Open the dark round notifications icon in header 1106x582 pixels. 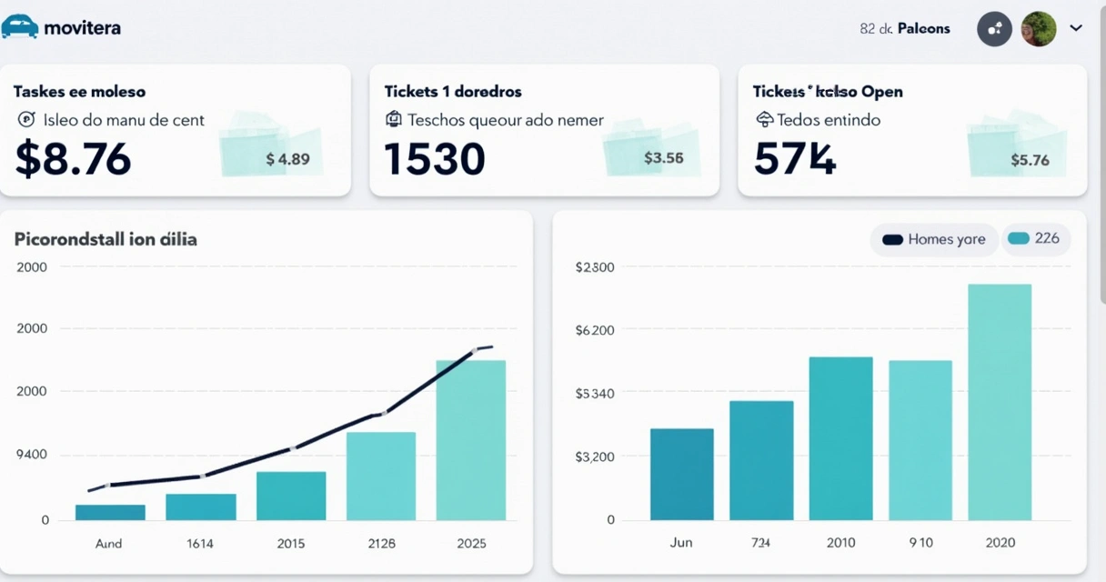[x=994, y=28]
